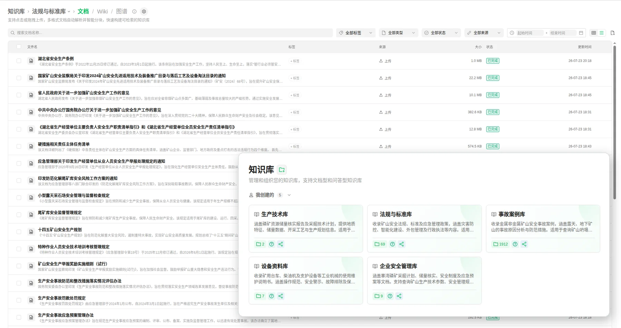
Task: Open document count 2 on 生产技术库 card
Action: click(260, 244)
